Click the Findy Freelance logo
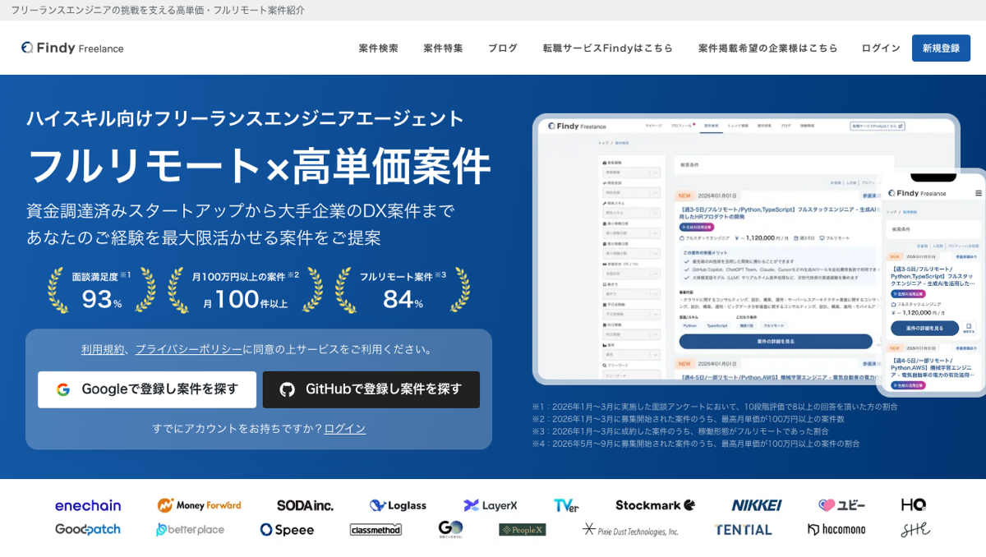This screenshot has height=557, width=986. [72, 48]
